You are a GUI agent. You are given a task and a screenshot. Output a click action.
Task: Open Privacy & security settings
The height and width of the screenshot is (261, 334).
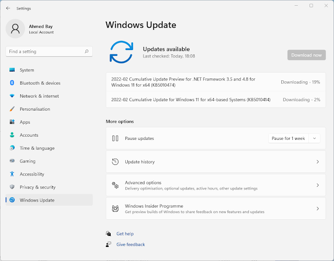pyautogui.click(x=49, y=187)
